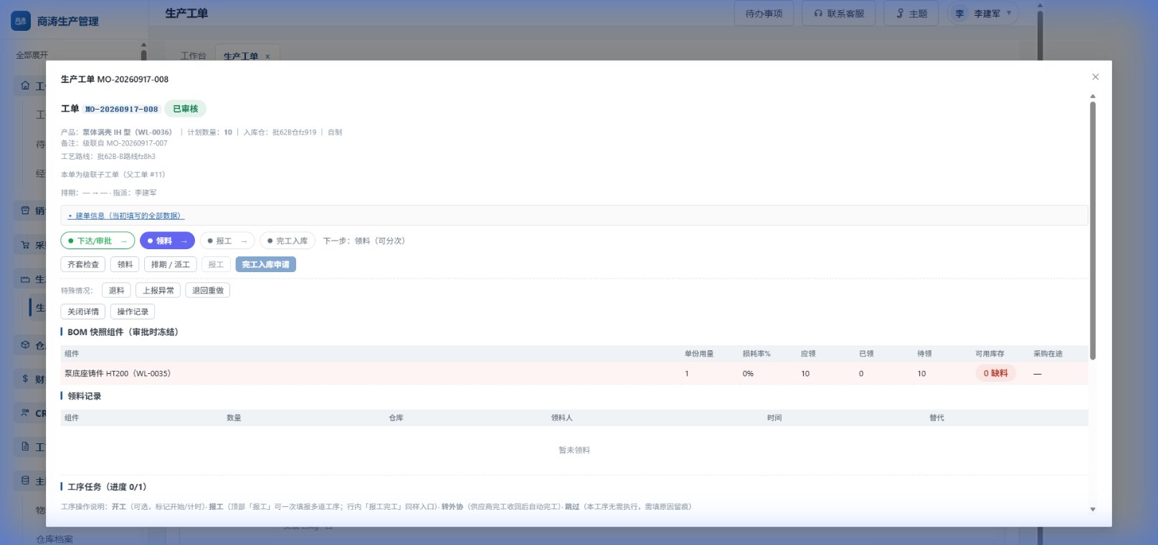Screen dimensions: 1158x545
Task: Select the 下达/审批 workflow step
Action: 98,241
